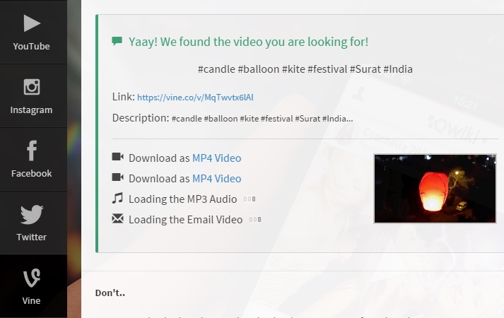Download the first MP4 Video link
Image resolution: width=504 pixels, height=318 pixels.
tap(216, 158)
